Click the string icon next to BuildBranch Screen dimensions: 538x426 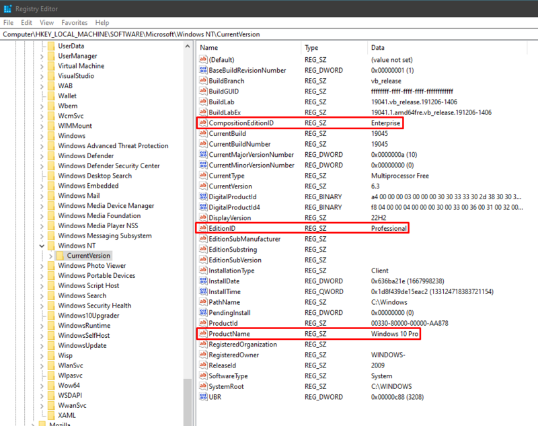click(203, 80)
